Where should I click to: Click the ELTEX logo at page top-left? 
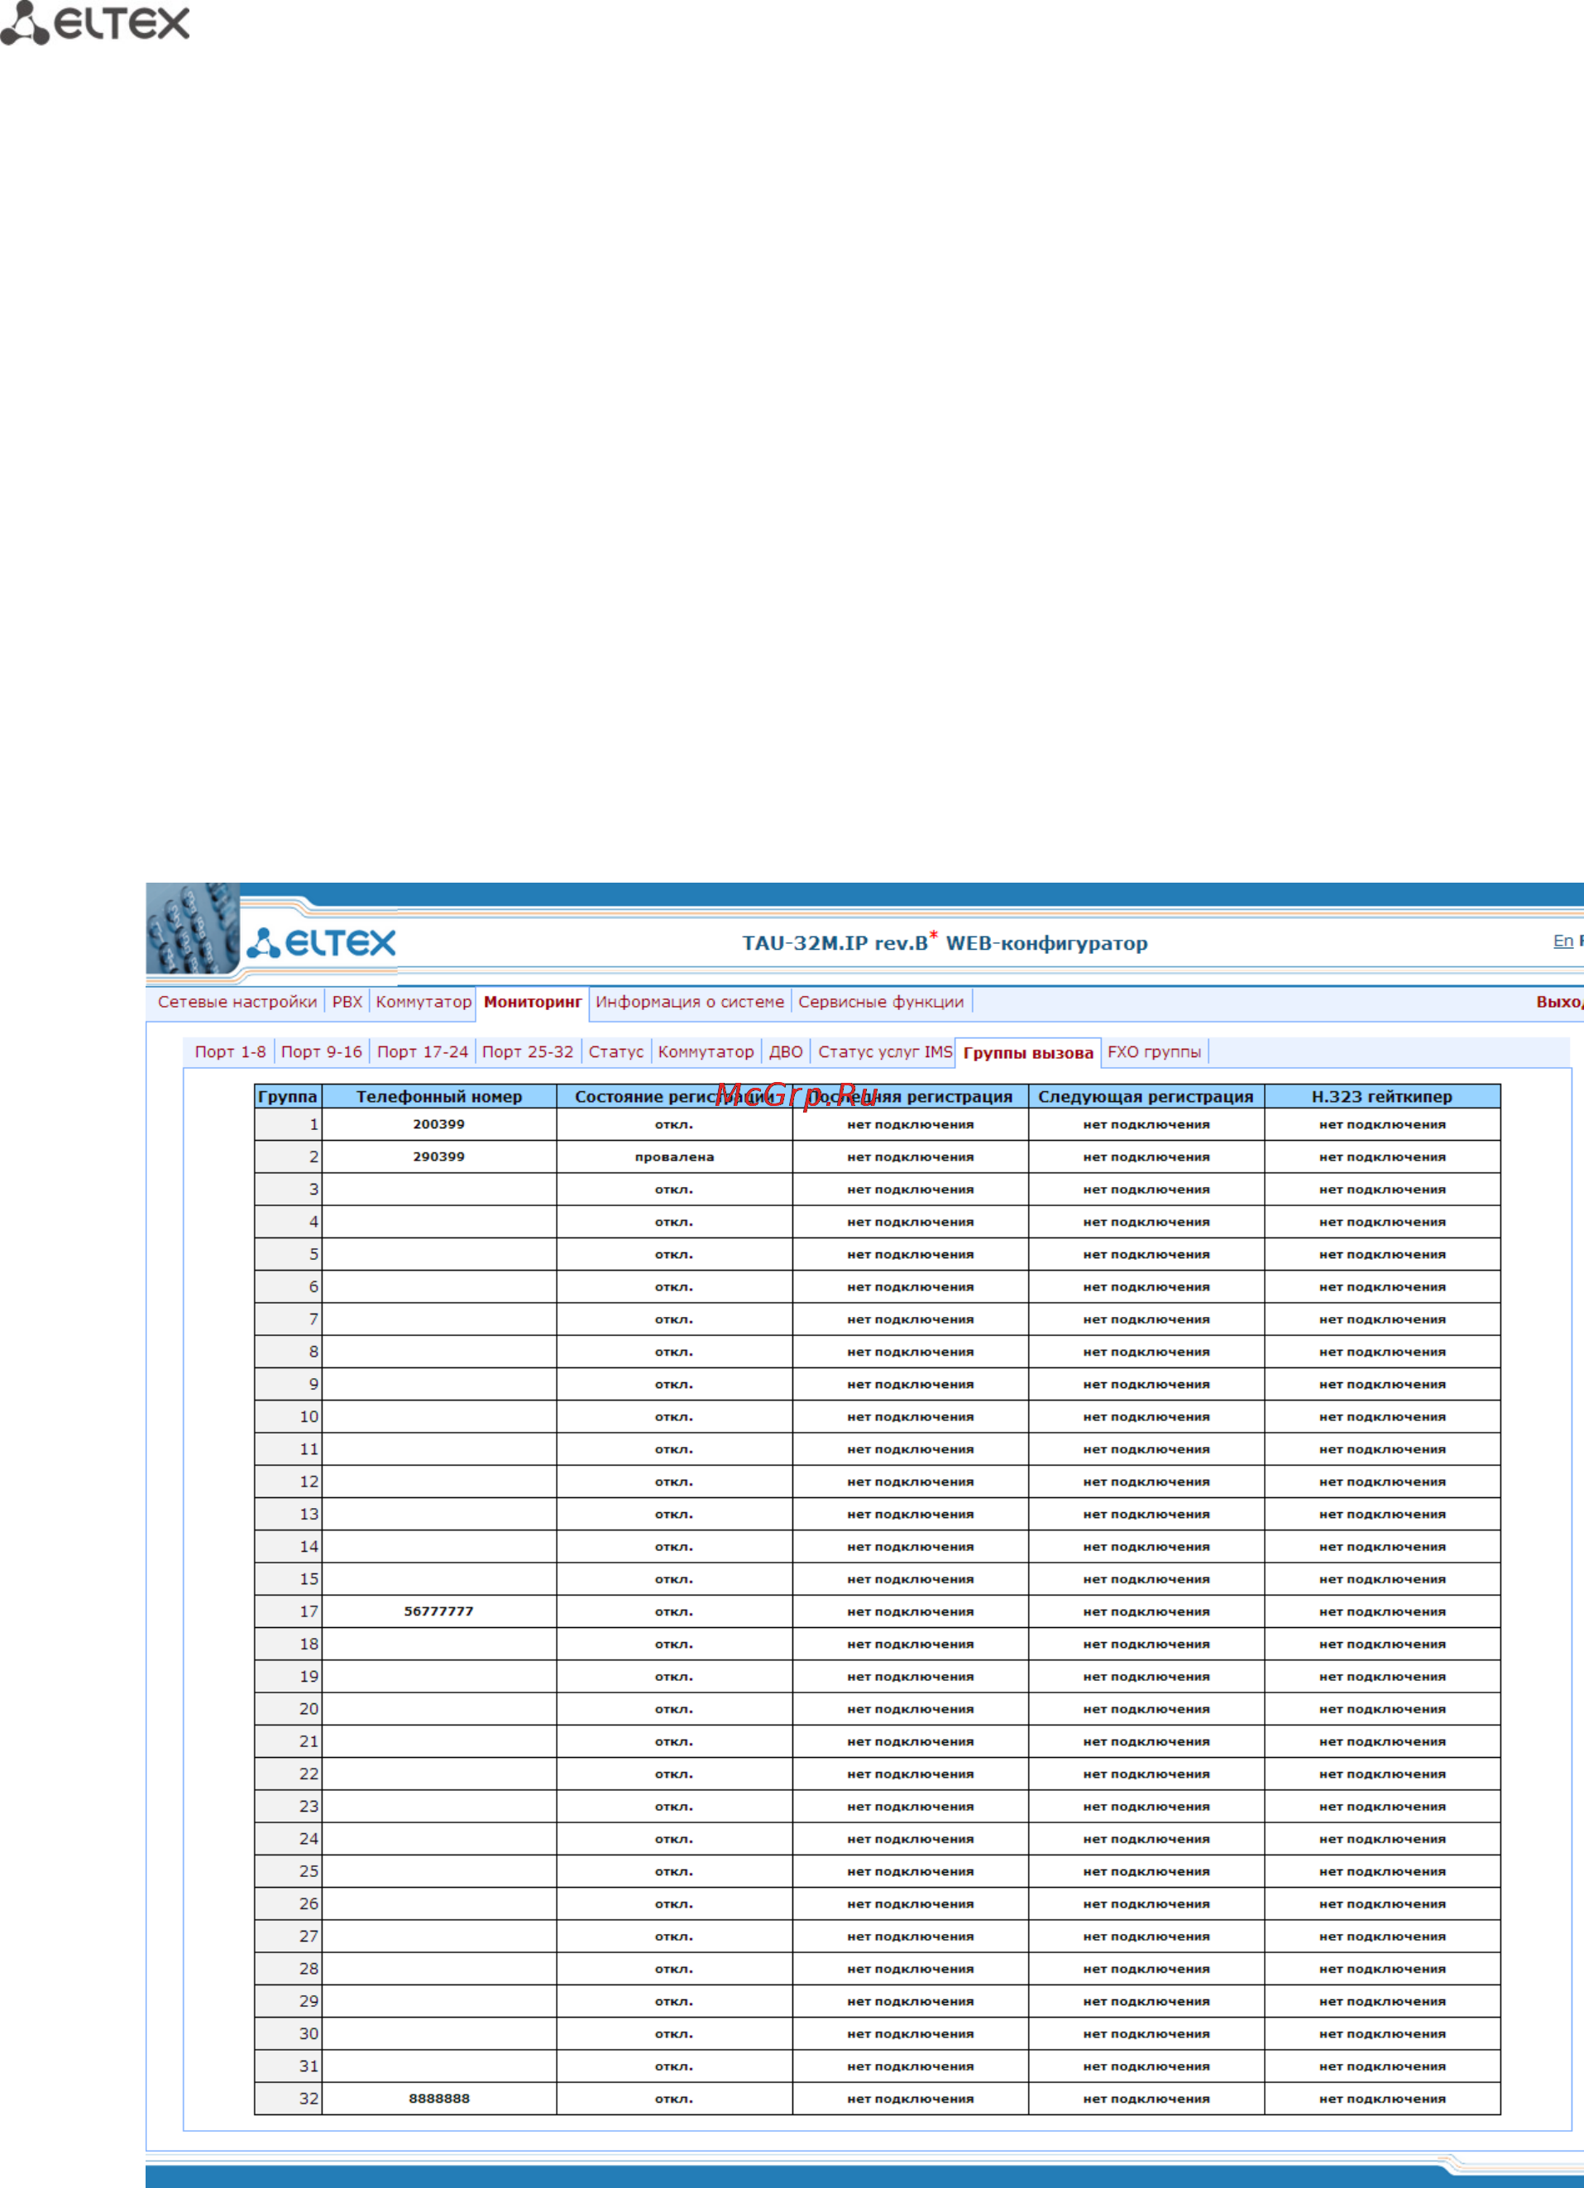[94, 23]
